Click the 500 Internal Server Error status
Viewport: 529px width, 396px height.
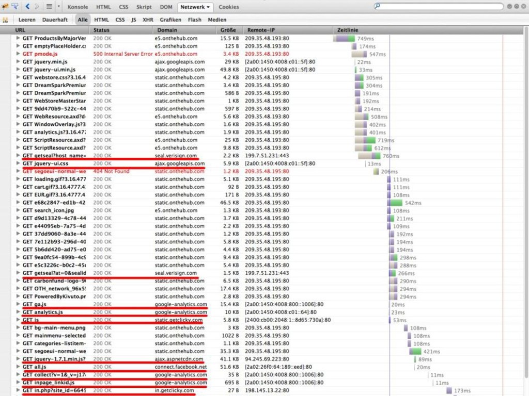(123, 54)
